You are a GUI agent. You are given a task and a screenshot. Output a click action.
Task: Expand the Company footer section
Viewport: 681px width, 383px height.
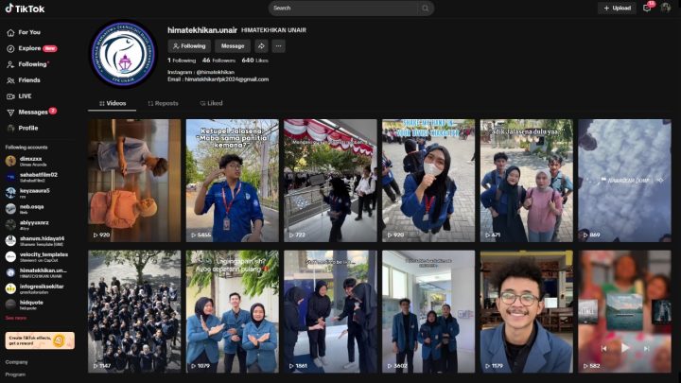(16, 361)
